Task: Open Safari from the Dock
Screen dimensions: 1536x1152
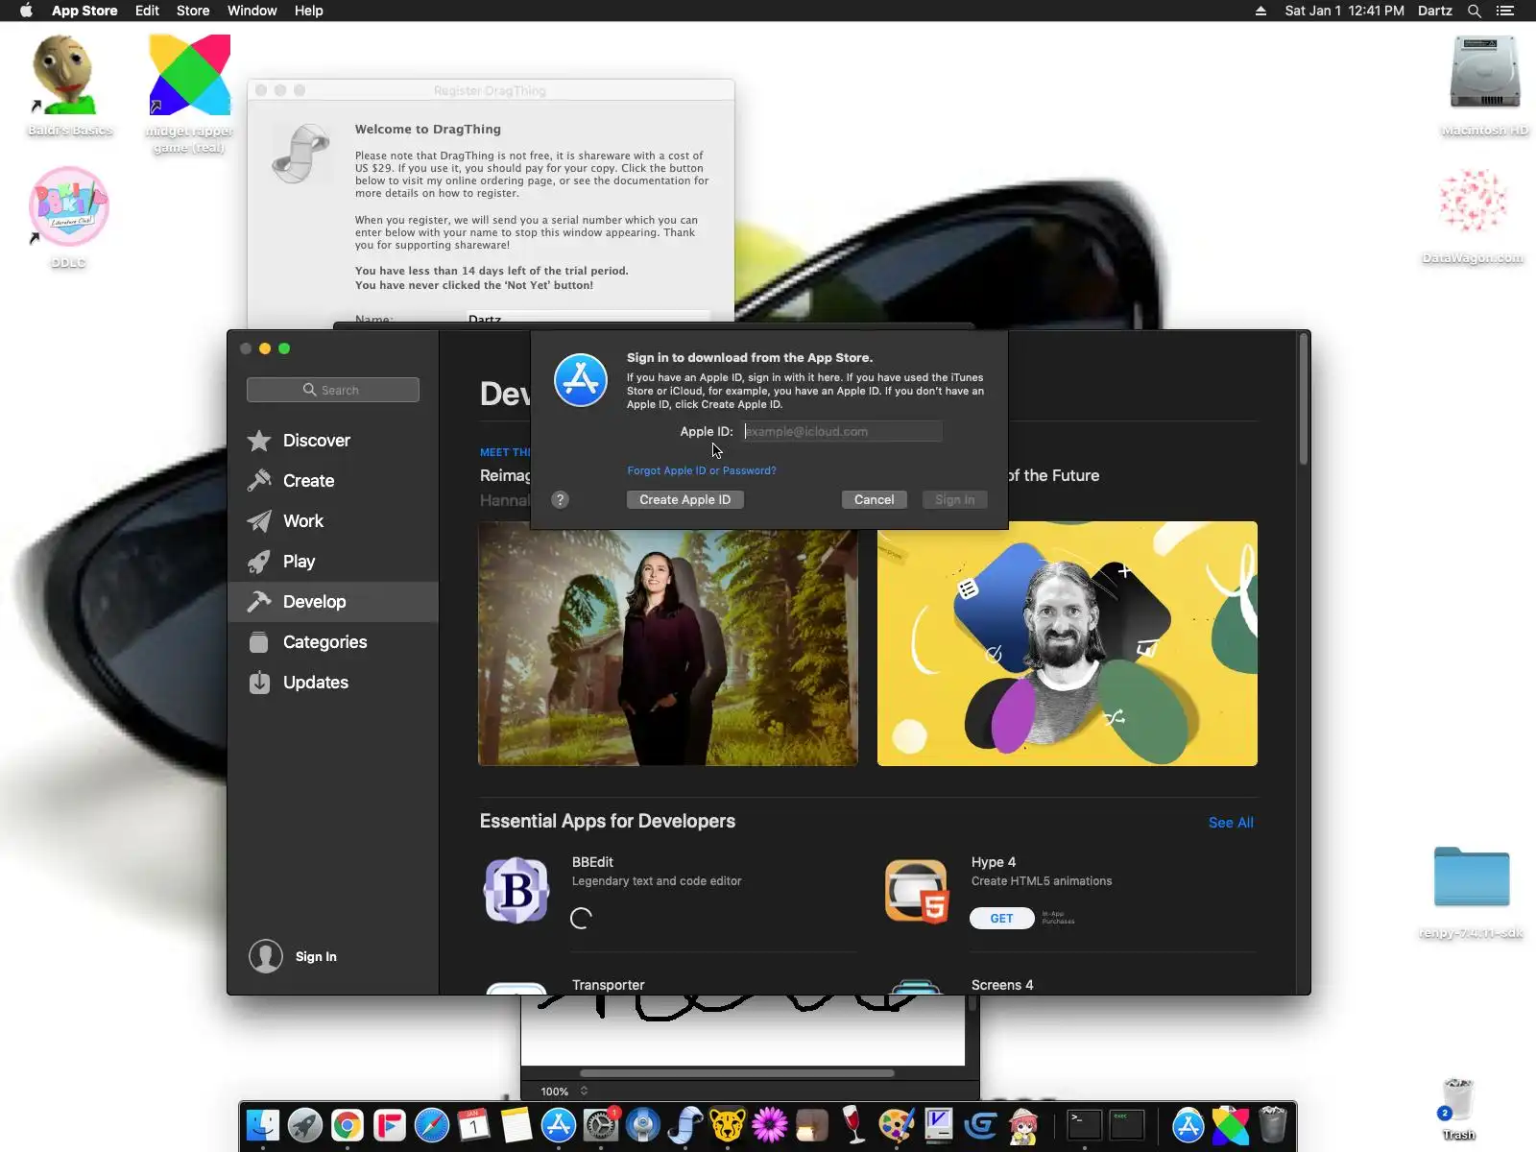Action: (432, 1125)
